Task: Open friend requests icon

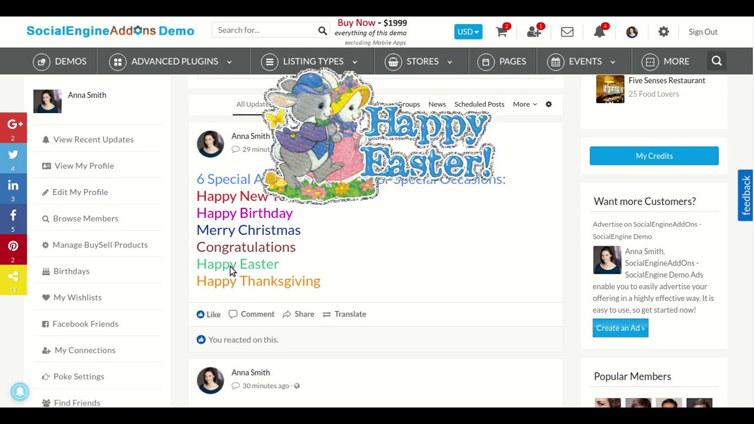Action: [x=534, y=32]
